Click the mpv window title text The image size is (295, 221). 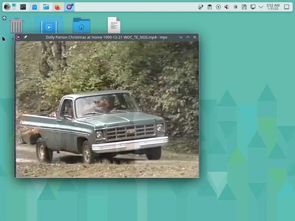click(x=107, y=37)
